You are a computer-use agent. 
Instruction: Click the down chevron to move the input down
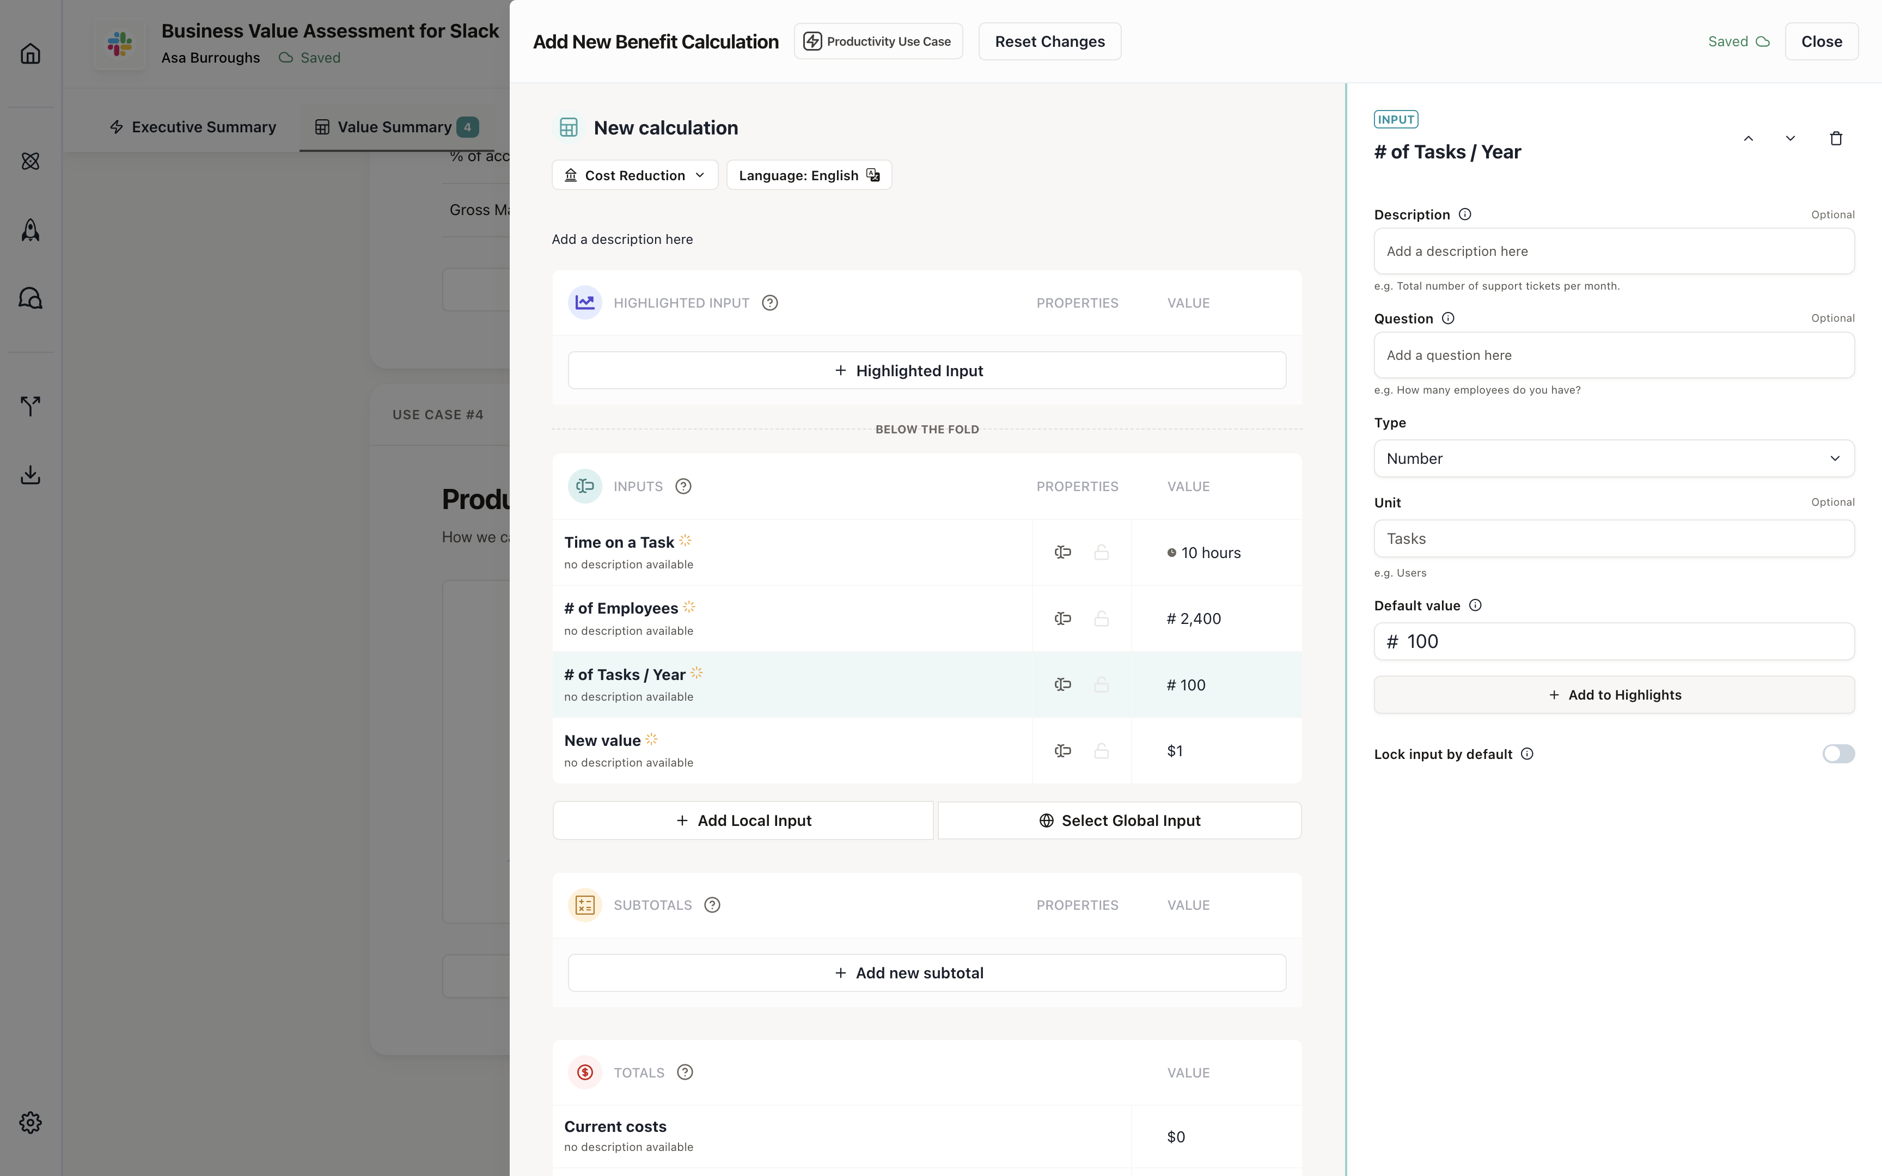(x=1790, y=138)
